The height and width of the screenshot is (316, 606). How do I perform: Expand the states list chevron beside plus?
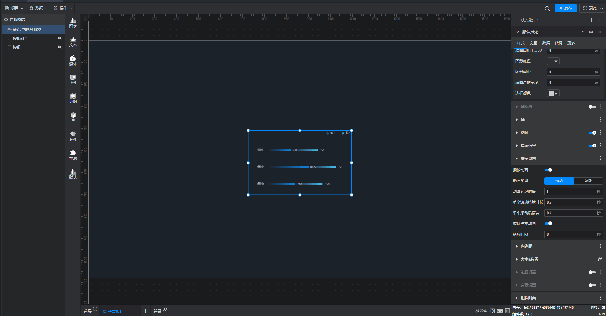coord(599,20)
